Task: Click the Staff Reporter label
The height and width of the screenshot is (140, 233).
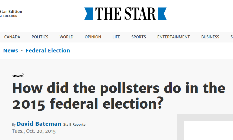Action: point(75,125)
